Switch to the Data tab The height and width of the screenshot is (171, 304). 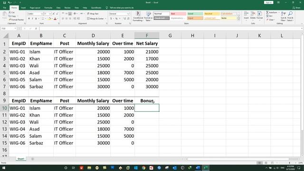pyautogui.click(x=58, y=8)
